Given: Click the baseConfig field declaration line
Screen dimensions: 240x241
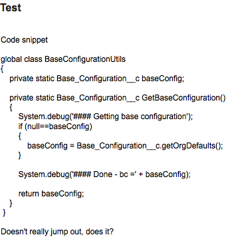Looking at the screenshot, I should tap(97, 79).
